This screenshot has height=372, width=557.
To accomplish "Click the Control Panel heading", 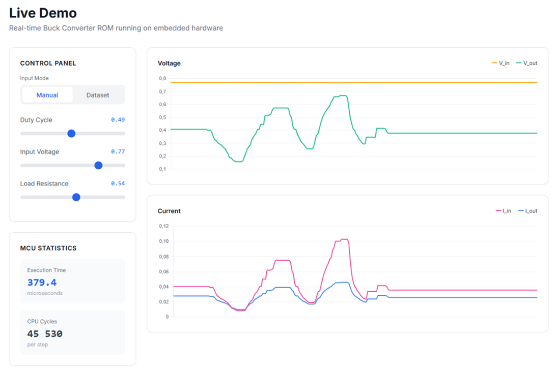I will click(x=48, y=64).
